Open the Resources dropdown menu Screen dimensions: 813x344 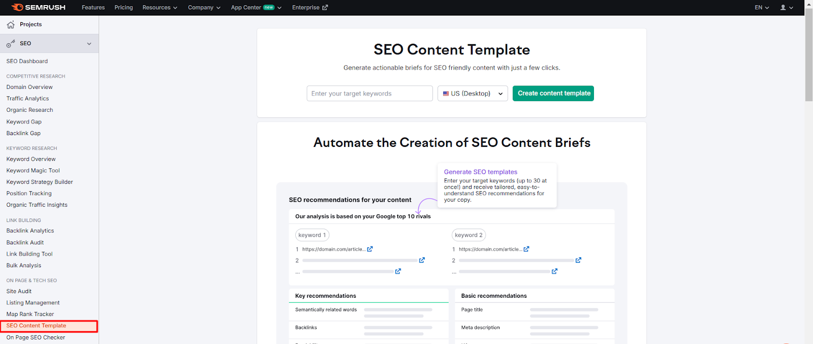point(160,8)
